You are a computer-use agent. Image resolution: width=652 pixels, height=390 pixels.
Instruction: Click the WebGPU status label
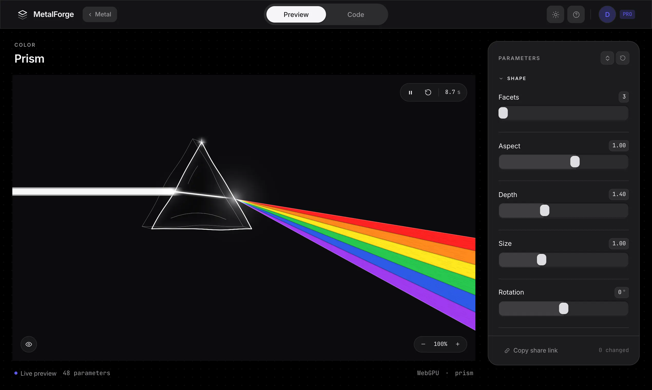coord(428,373)
